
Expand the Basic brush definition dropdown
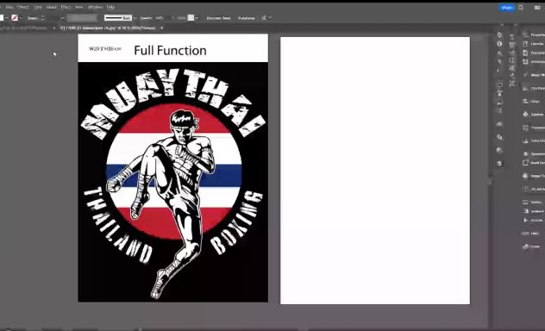tap(135, 18)
